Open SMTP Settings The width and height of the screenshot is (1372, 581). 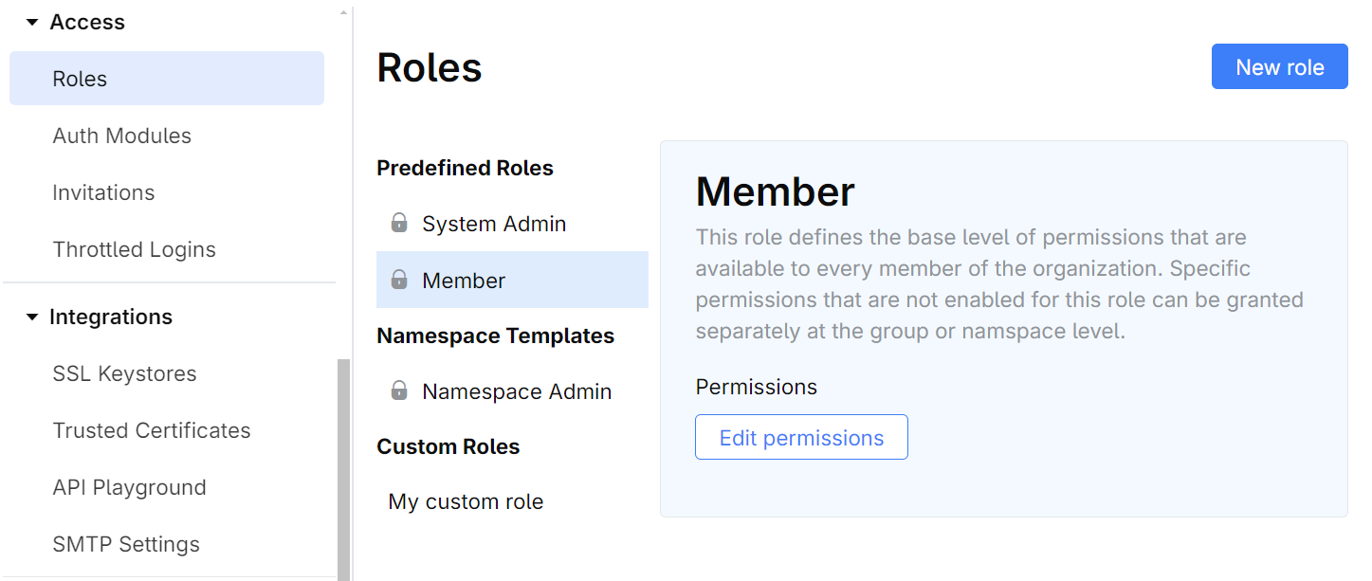(x=126, y=544)
